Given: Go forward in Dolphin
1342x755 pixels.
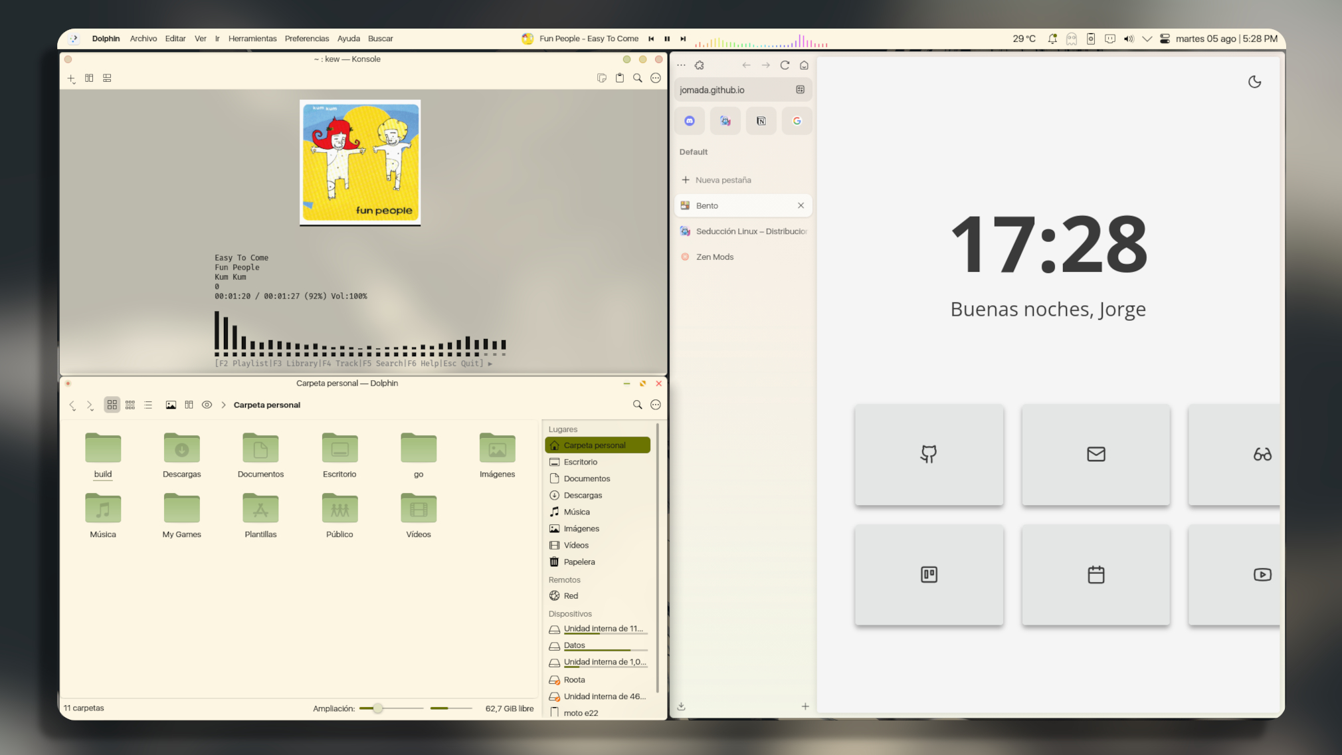Looking at the screenshot, I should coord(90,405).
